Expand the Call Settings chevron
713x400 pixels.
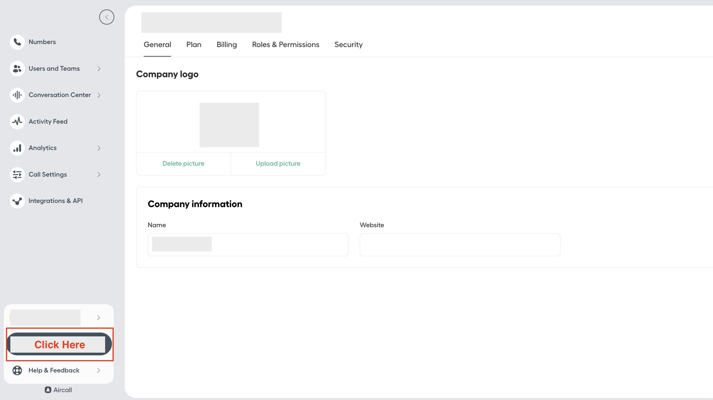pos(99,175)
